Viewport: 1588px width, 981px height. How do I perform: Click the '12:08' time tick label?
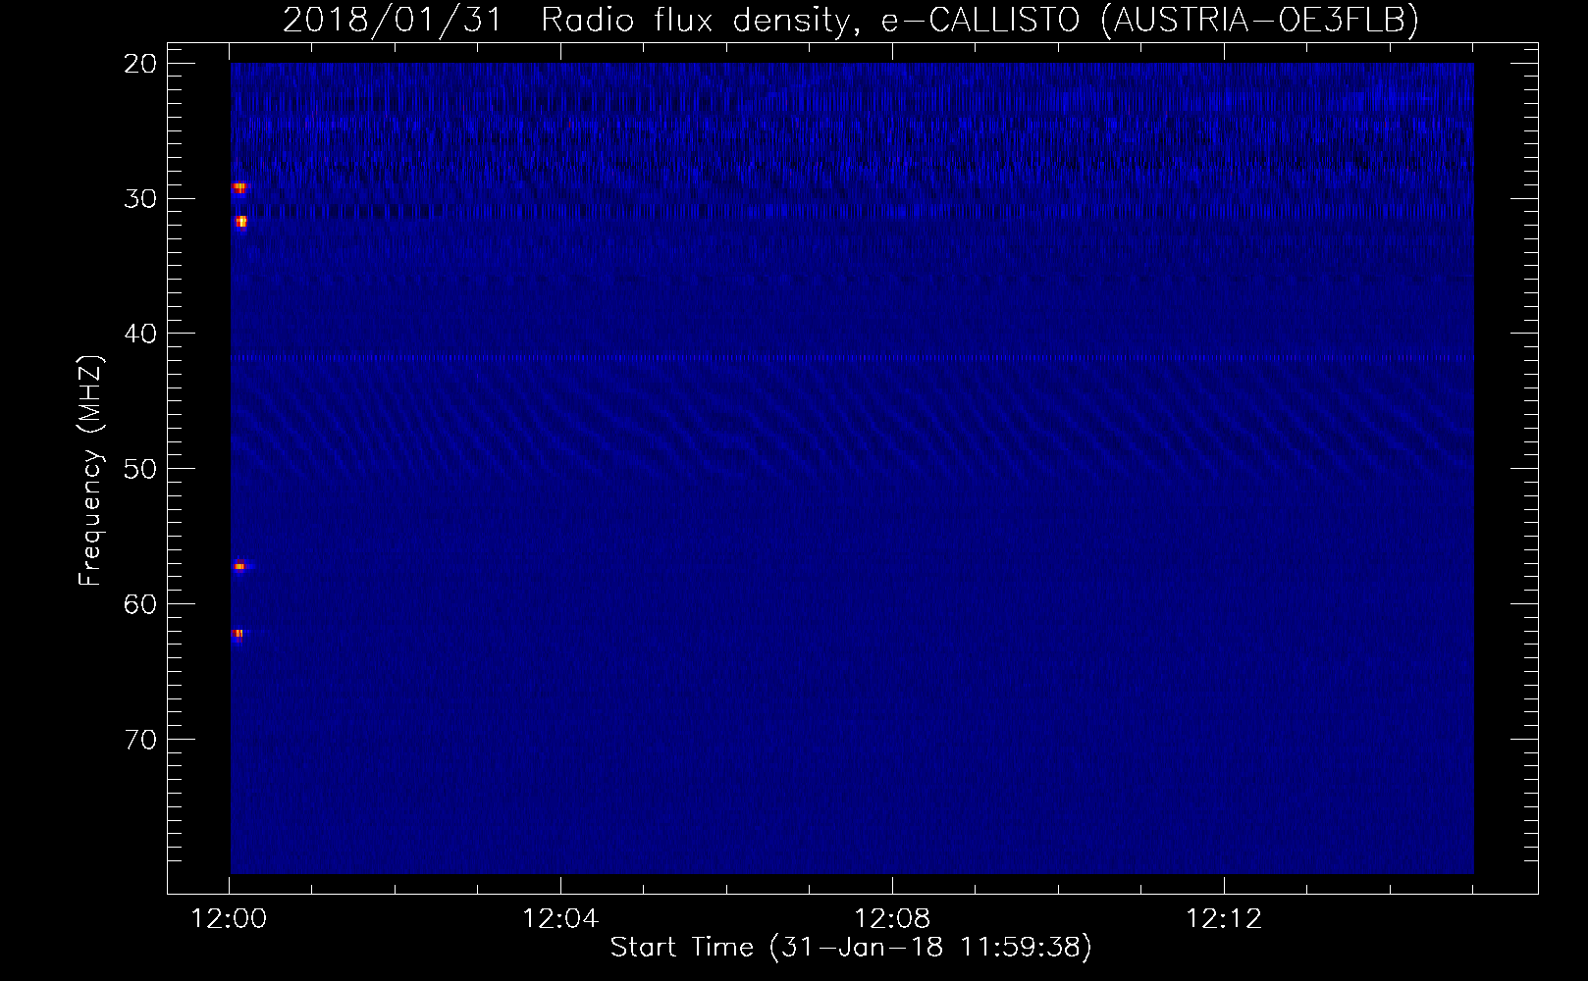pos(892,919)
